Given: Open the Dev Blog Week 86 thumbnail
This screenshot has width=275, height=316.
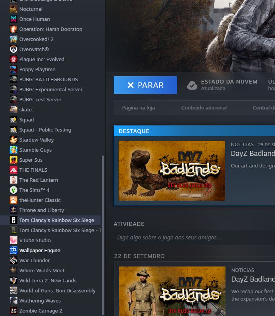Looking at the screenshot, I should pyautogui.click(x=172, y=171).
